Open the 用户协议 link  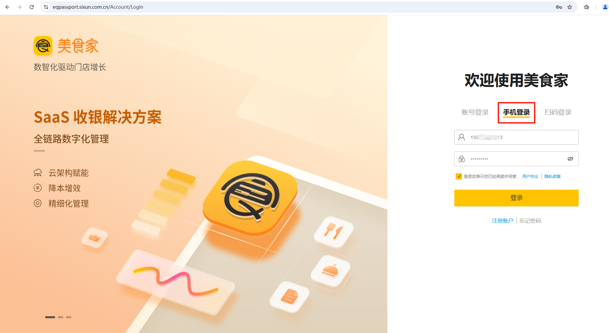530,177
